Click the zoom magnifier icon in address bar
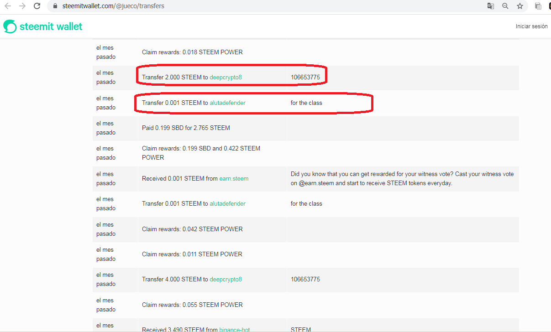Viewport: 551px width, 332px height. [x=505, y=6]
